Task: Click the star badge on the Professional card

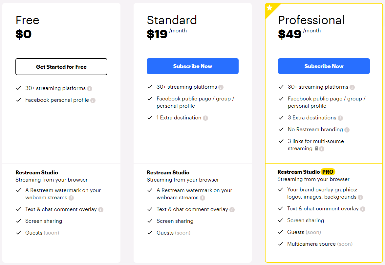Action: coord(269,7)
